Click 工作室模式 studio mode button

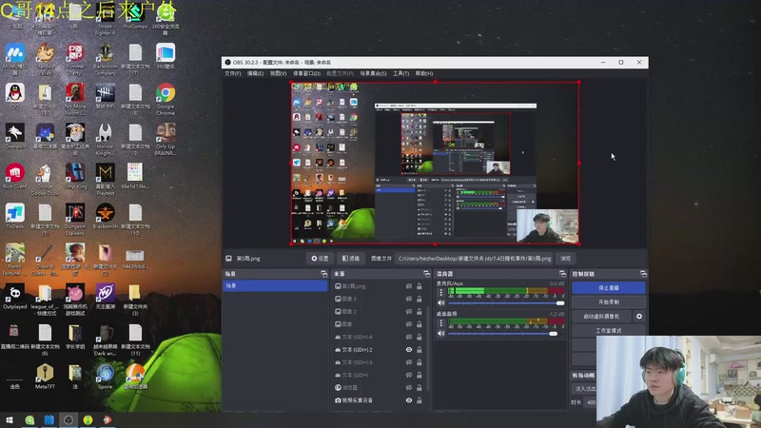(x=609, y=330)
